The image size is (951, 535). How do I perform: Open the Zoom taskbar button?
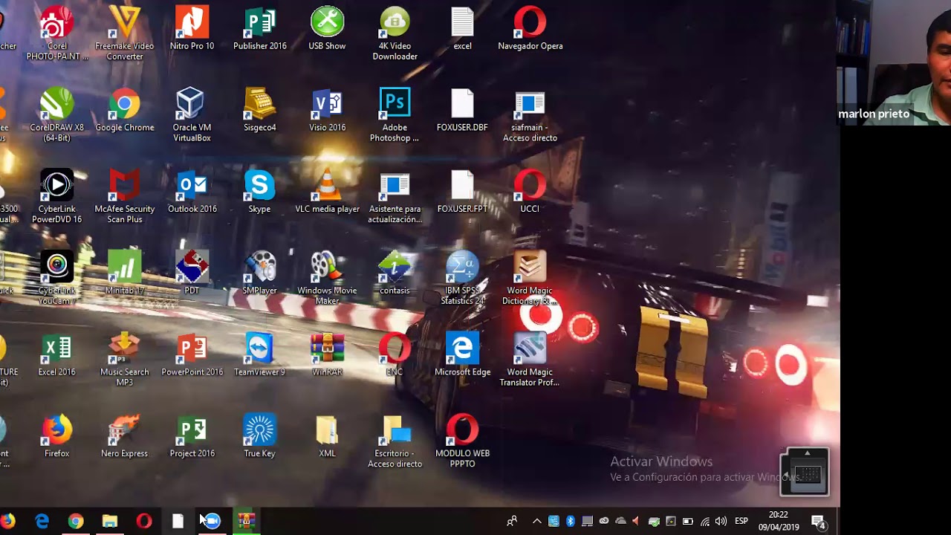[x=212, y=522]
